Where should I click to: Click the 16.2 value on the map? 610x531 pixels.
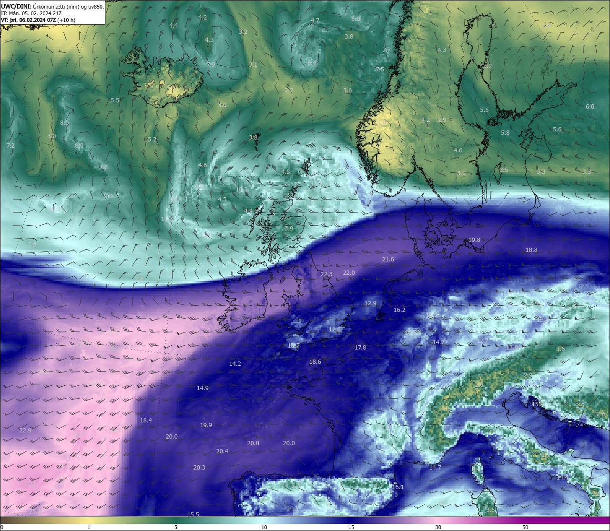click(x=399, y=310)
